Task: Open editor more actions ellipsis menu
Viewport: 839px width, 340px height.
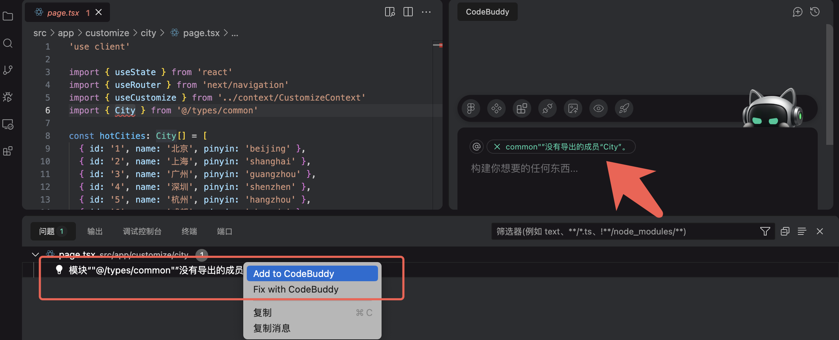Action: click(x=426, y=12)
